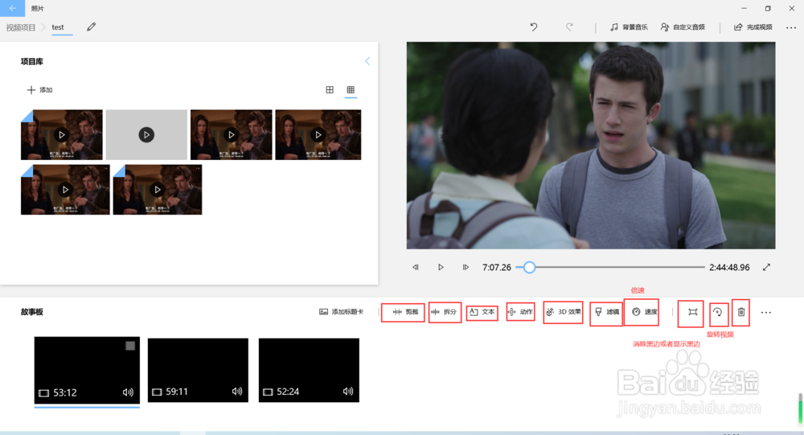Image resolution: width=804 pixels, height=435 pixels.
Task: Click the 视频项目 breadcrumb link
Action: pyautogui.click(x=21, y=27)
